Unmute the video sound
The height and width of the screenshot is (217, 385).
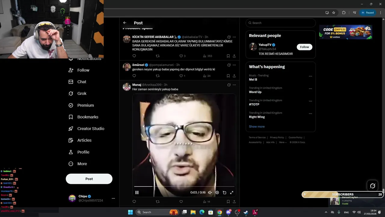pos(210,192)
